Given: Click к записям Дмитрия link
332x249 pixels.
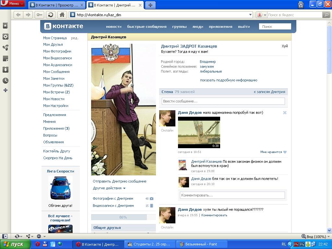Looking at the screenshot, I should click(x=269, y=92).
